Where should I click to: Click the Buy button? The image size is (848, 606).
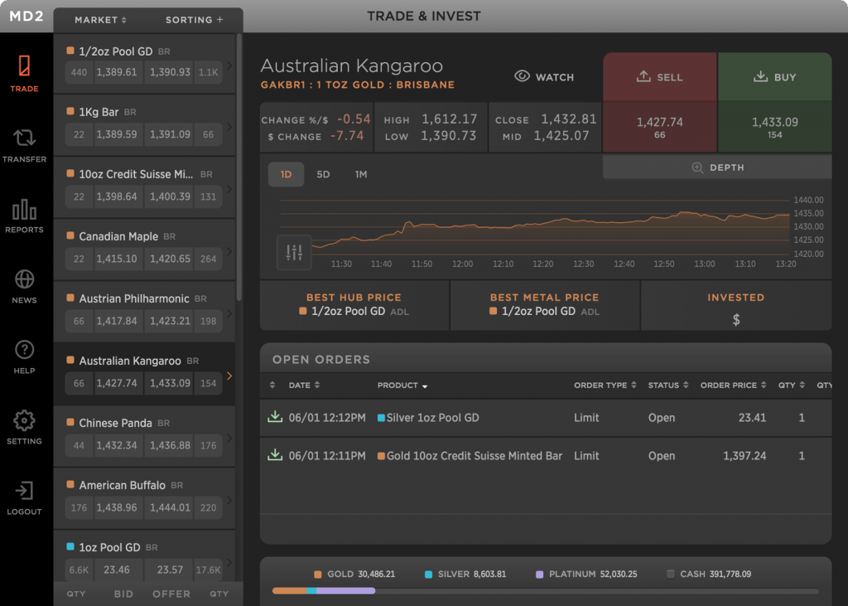tap(774, 77)
